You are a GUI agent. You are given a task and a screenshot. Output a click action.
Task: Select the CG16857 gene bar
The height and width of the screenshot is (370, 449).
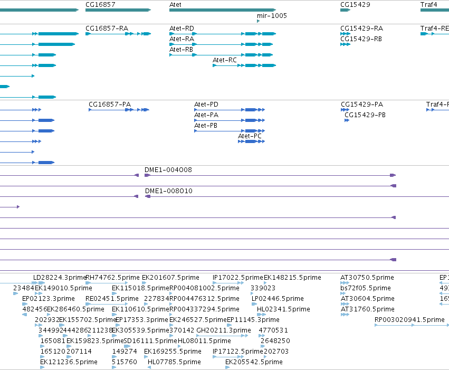118,10
